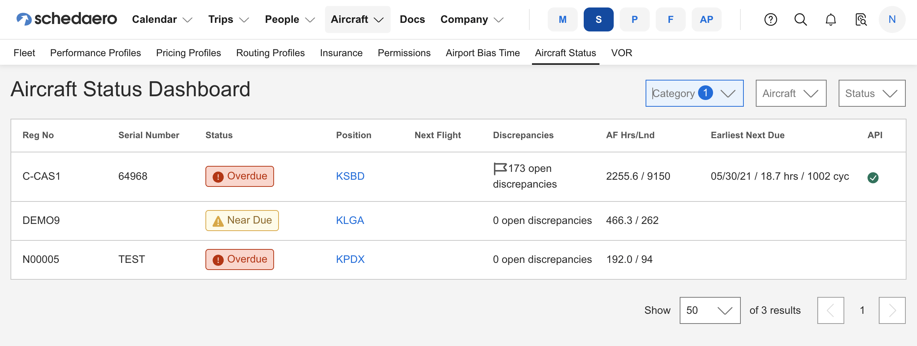
Task: Switch to the M module toggle
Action: [x=562, y=19]
